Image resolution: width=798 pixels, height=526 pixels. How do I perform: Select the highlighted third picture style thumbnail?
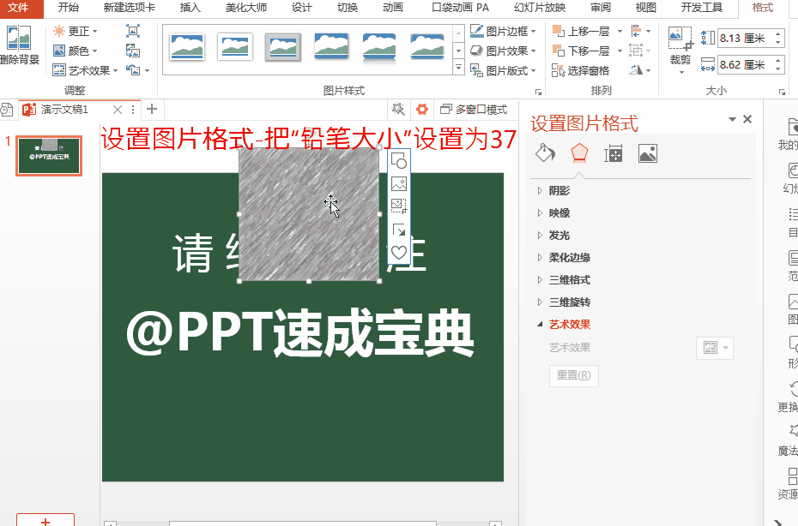click(283, 47)
